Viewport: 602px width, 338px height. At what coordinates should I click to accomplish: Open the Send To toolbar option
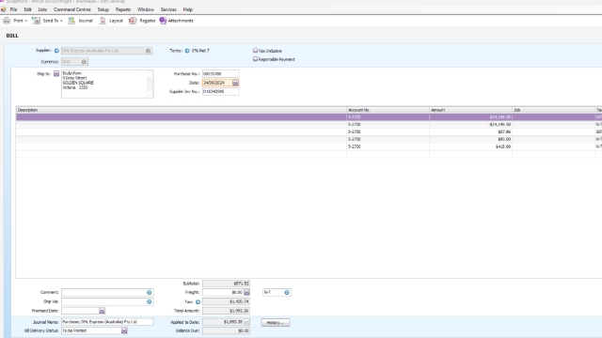pyautogui.click(x=47, y=21)
